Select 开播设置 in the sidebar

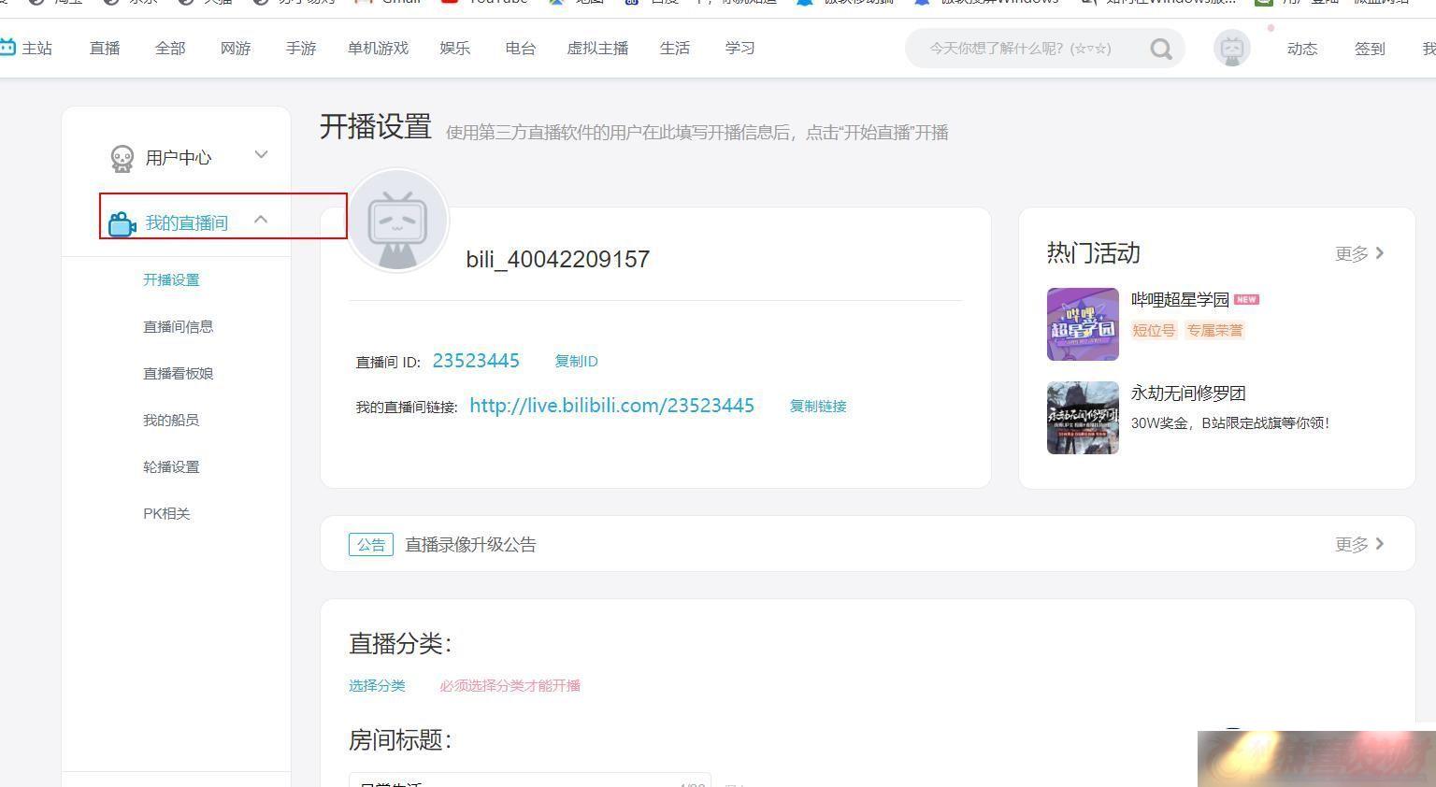point(171,279)
